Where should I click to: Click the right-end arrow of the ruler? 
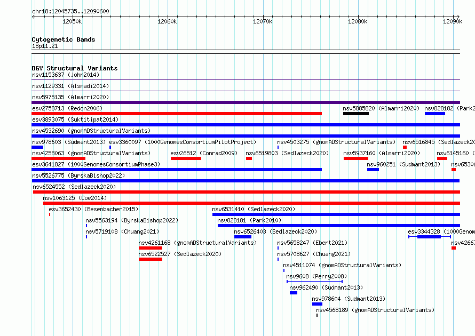[458, 17]
